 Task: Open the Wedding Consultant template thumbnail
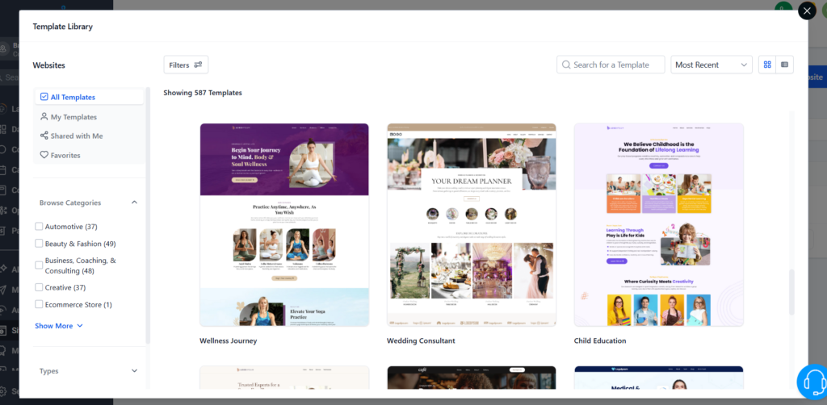click(x=472, y=225)
